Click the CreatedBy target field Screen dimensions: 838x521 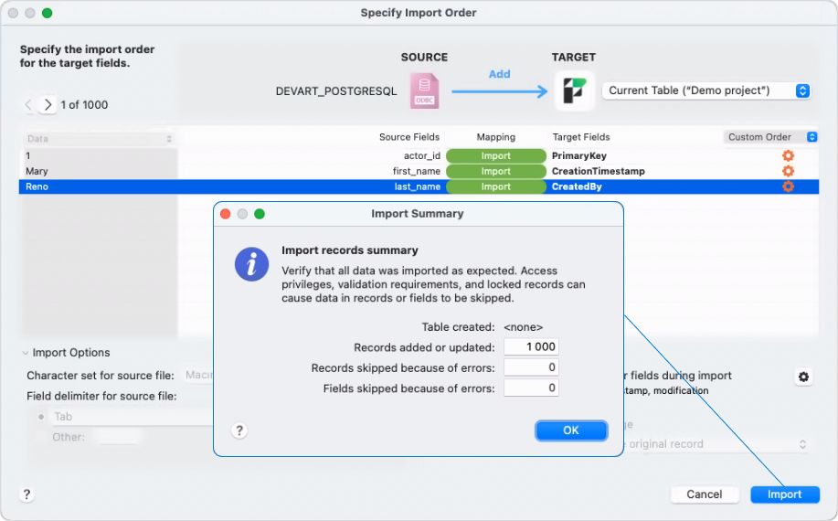(x=577, y=186)
